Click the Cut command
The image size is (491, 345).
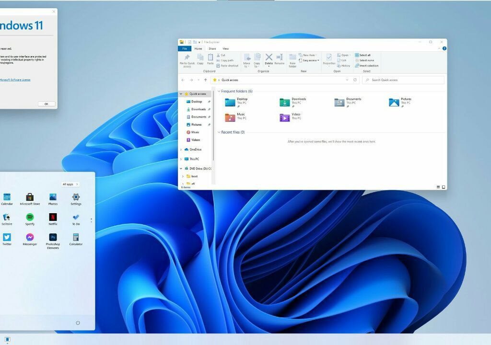coord(221,55)
